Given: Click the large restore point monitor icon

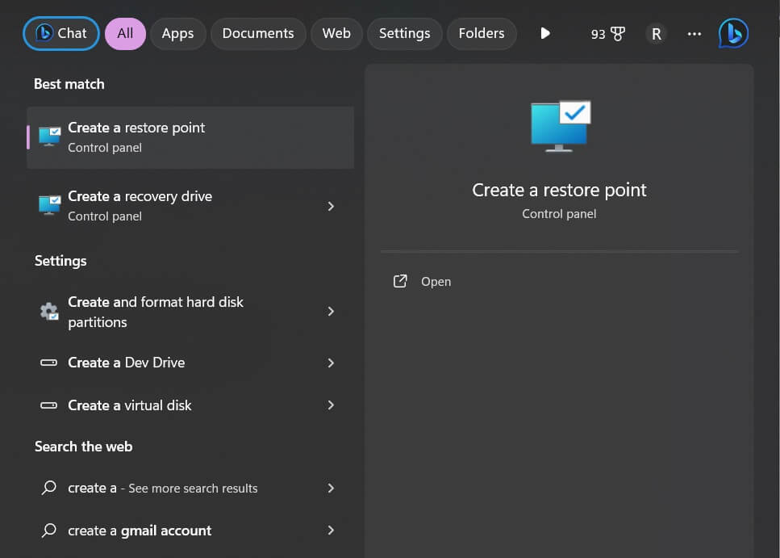Looking at the screenshot, I should [561, 126].
